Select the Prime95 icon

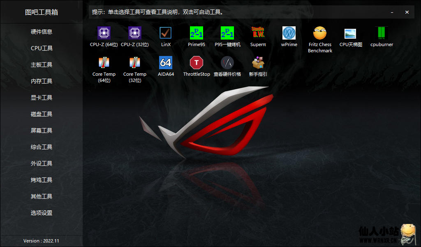pos(197,33)
